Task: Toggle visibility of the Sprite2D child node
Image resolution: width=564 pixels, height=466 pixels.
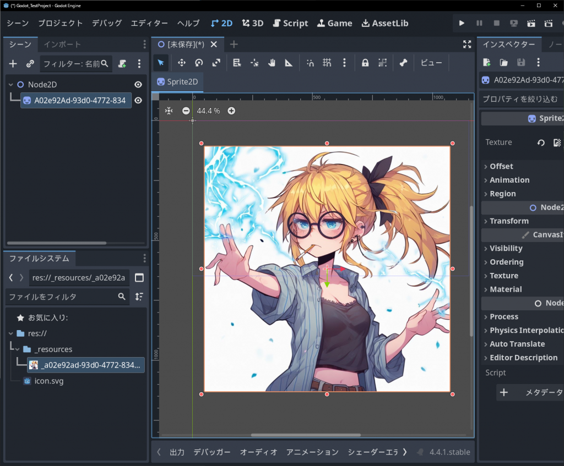Action: point(138,100)
